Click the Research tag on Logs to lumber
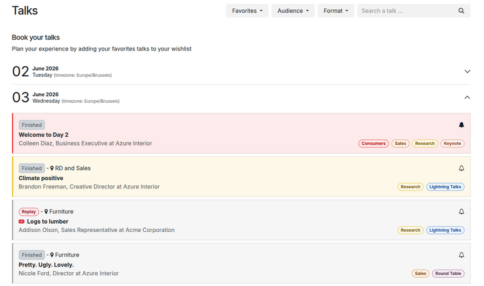This screenshot has width=484, height=286. 410,230
